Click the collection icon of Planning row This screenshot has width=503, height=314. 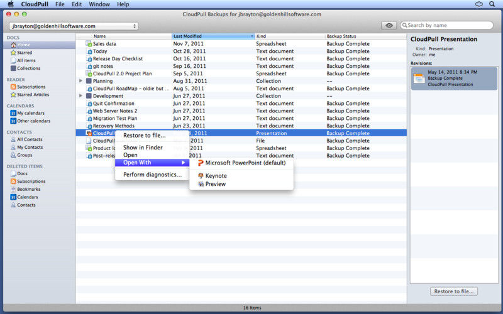pyautogui.click(x=89, y=81)
